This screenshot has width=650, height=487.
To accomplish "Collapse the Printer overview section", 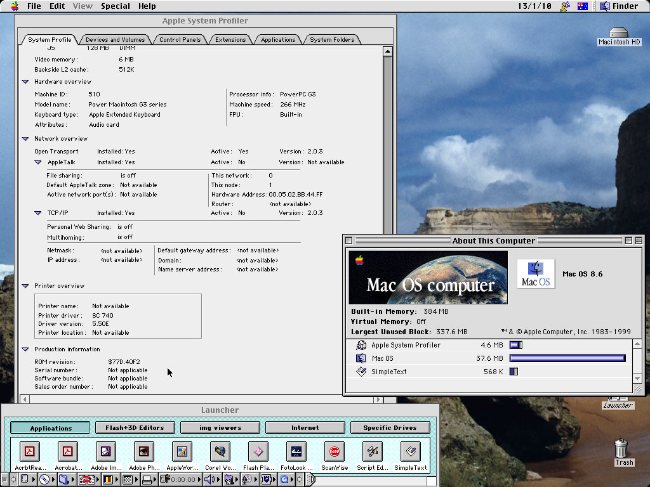I will pyautogui.click(x=25, y=286).
